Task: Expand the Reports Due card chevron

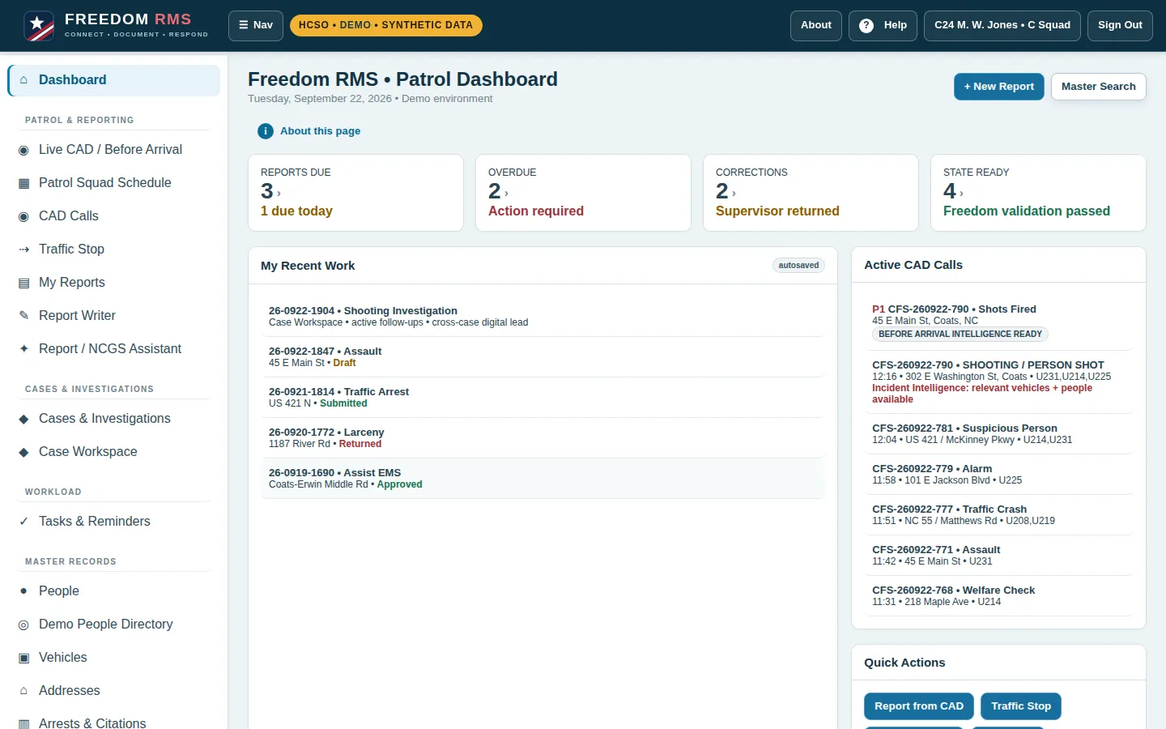Action: tap(279, 194)
